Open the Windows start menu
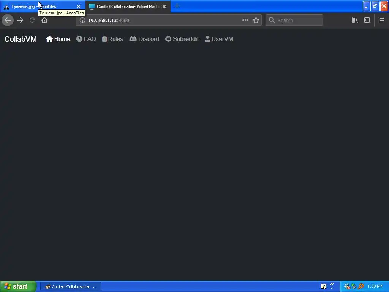The height and width of the screenshot is (292, 389). click(x=18, y=286)
